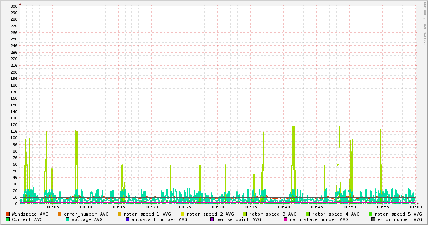
Task: Select the 'rotor speed 3 AVG' legend label
Action: [x=273, y=214]
